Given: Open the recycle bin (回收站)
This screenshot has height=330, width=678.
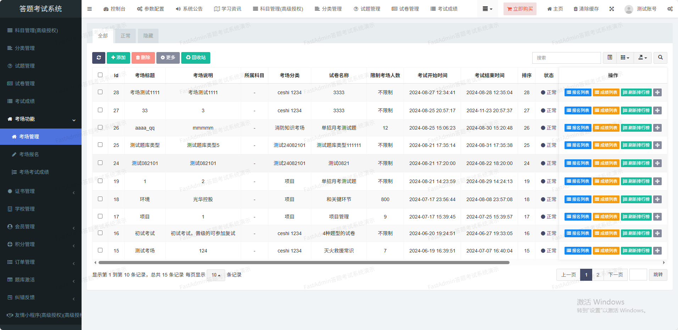Looking at the screenshot, I should pos(196,58).
